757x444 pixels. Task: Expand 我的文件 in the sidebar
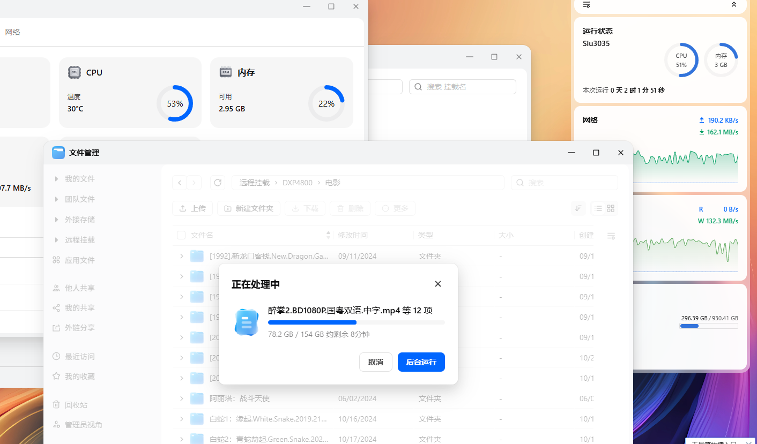[56, 179]
